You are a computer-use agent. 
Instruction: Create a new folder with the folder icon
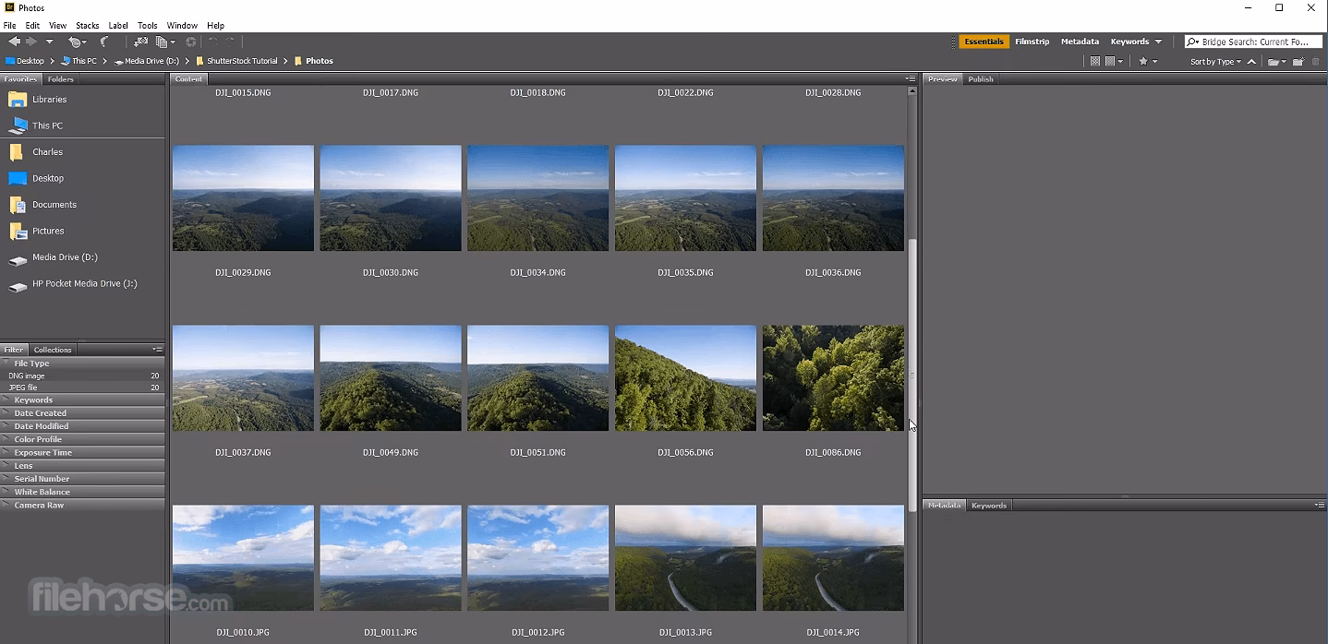point(1298,61)
